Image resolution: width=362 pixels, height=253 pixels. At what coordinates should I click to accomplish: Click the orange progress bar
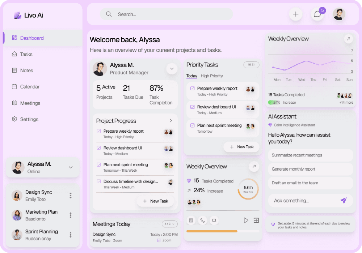(212, 231)
